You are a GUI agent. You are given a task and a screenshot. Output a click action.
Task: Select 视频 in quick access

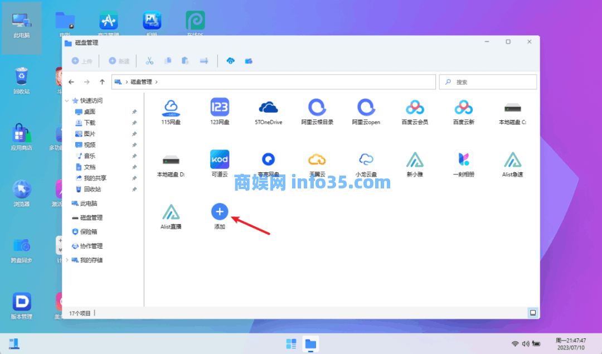point(89,145)
